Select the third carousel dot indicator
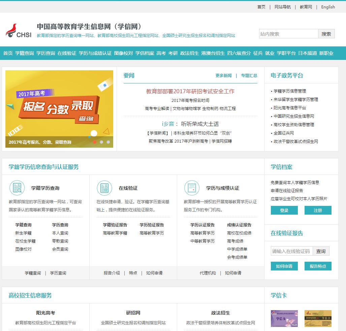 click(x=108, y=142)
